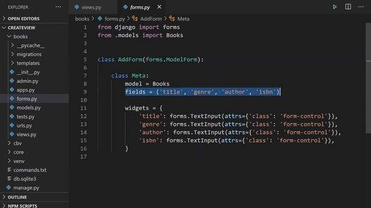Close the forms.py tab

(159, 7)
